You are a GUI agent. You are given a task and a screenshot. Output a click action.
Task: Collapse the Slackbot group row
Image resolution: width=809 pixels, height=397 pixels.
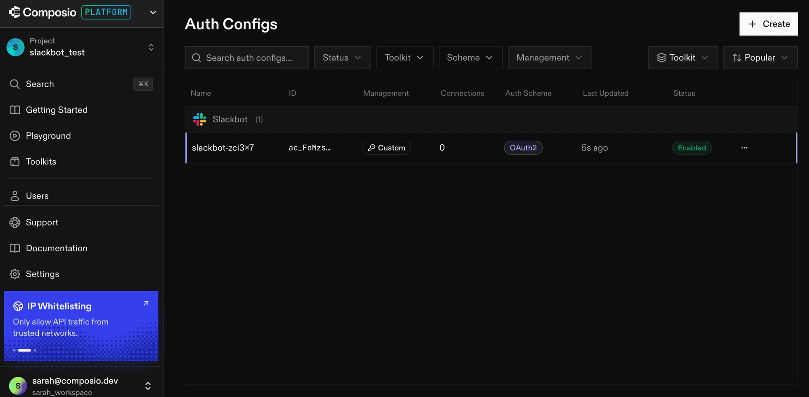[x=491, y=119]
